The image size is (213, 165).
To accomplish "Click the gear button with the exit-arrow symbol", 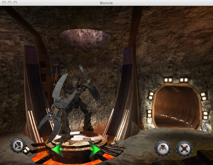I will click(x=18, y=145).
